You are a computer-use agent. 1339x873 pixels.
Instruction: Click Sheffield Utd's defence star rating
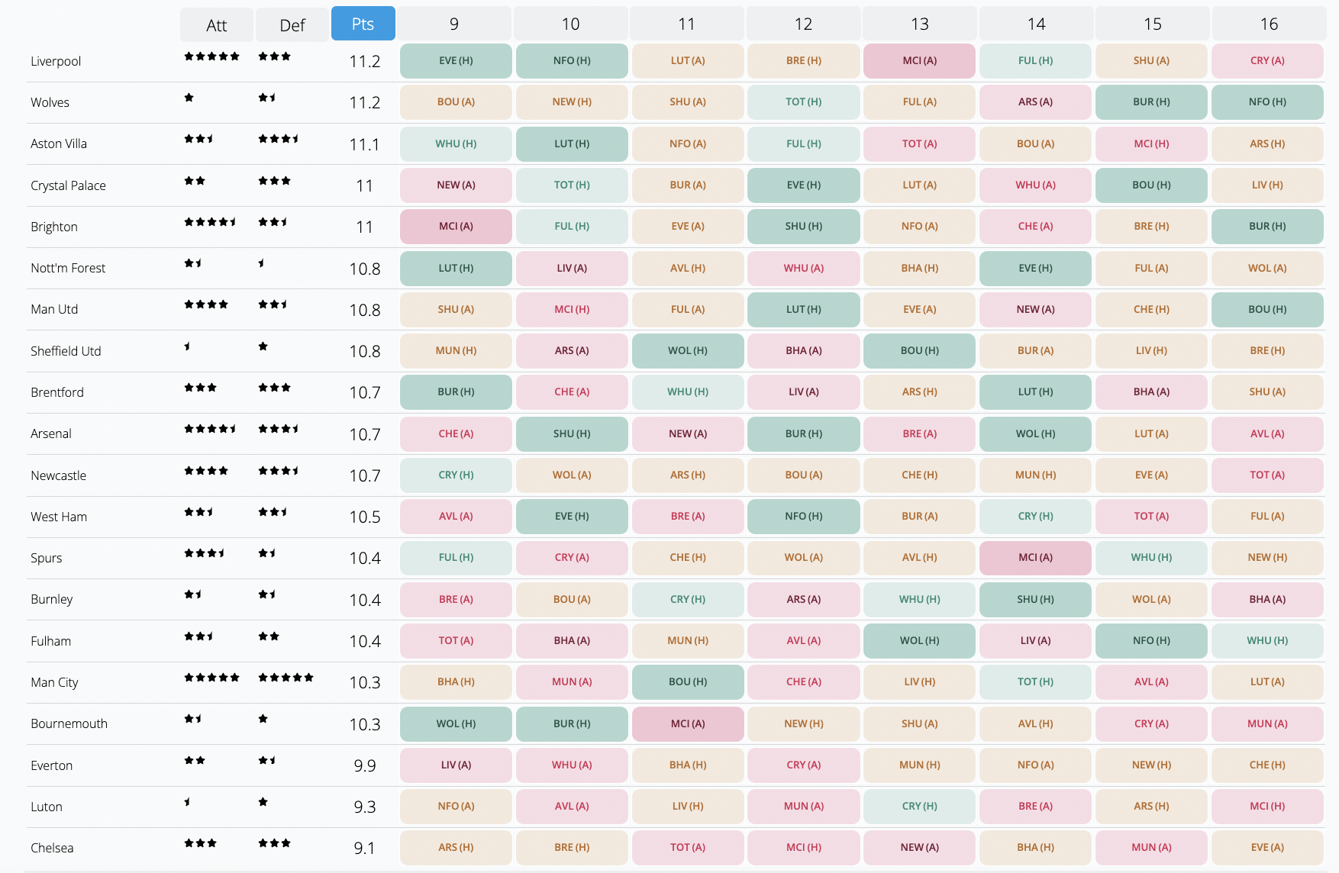pyautogui.click(x=263, y=346)
